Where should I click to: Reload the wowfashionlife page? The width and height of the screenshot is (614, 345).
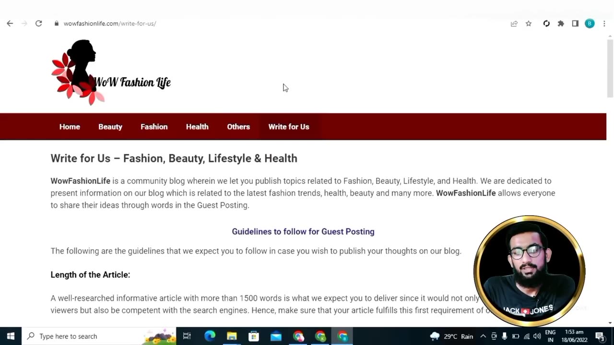coord(38,23)
